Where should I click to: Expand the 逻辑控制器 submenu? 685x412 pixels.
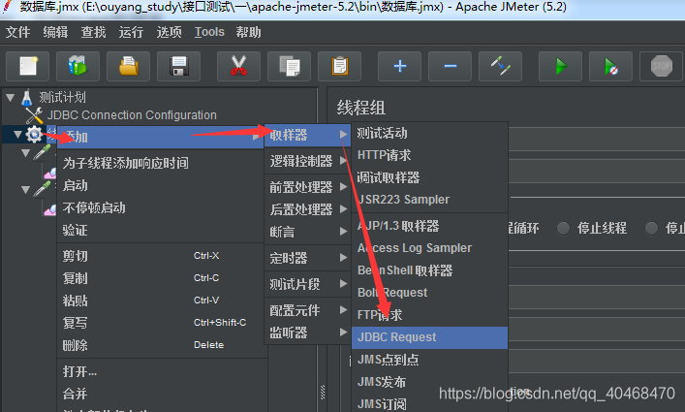tap(308, 161)
